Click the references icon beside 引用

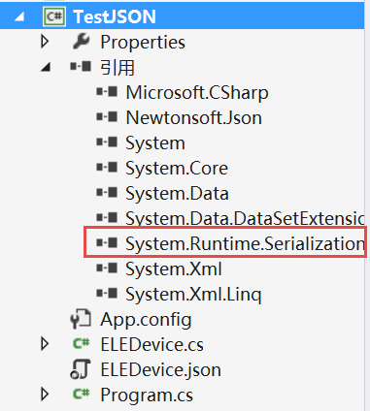(x=81, y=67)
